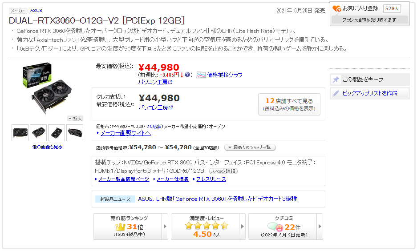Click the 拡大 enlarge image button

[75, 119]
